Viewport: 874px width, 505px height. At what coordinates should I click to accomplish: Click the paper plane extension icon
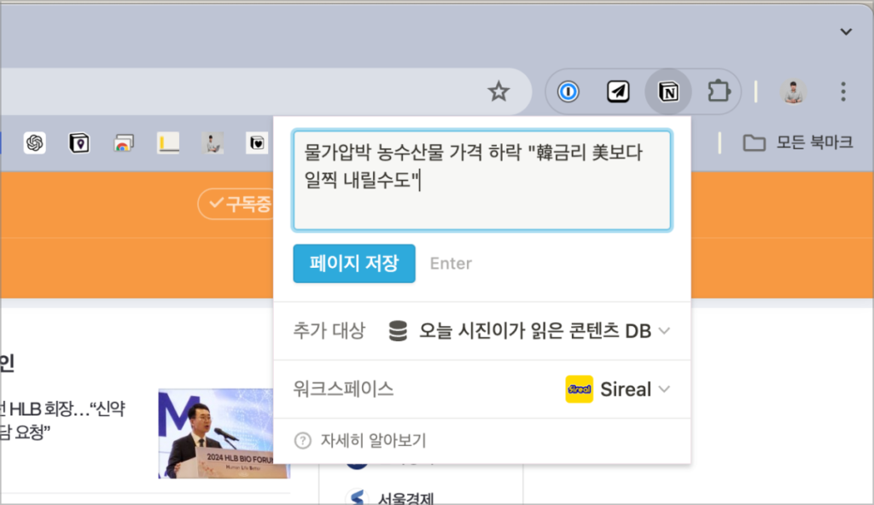[618, 91]
